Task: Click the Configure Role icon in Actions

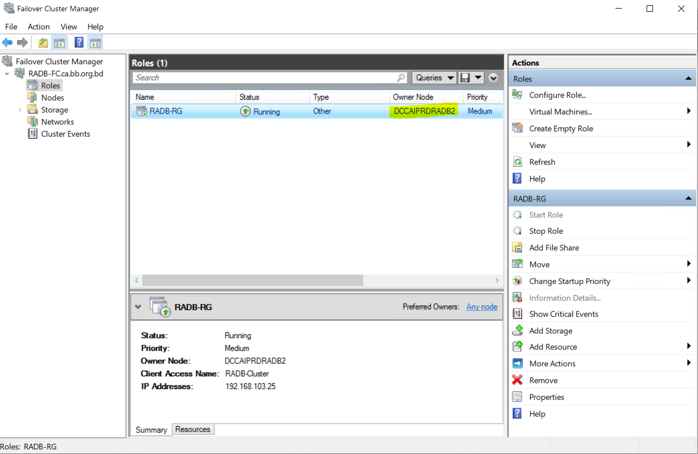Action: 517,95
